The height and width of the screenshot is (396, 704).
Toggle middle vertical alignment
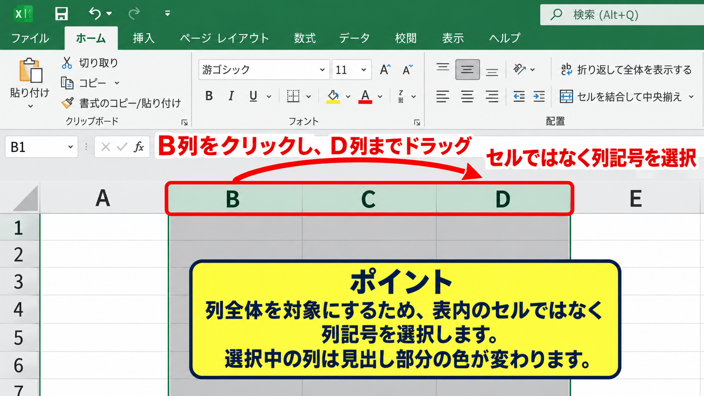(x=467, y=69)
